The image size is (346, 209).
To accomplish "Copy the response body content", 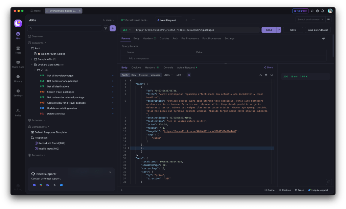I will 266,75.
